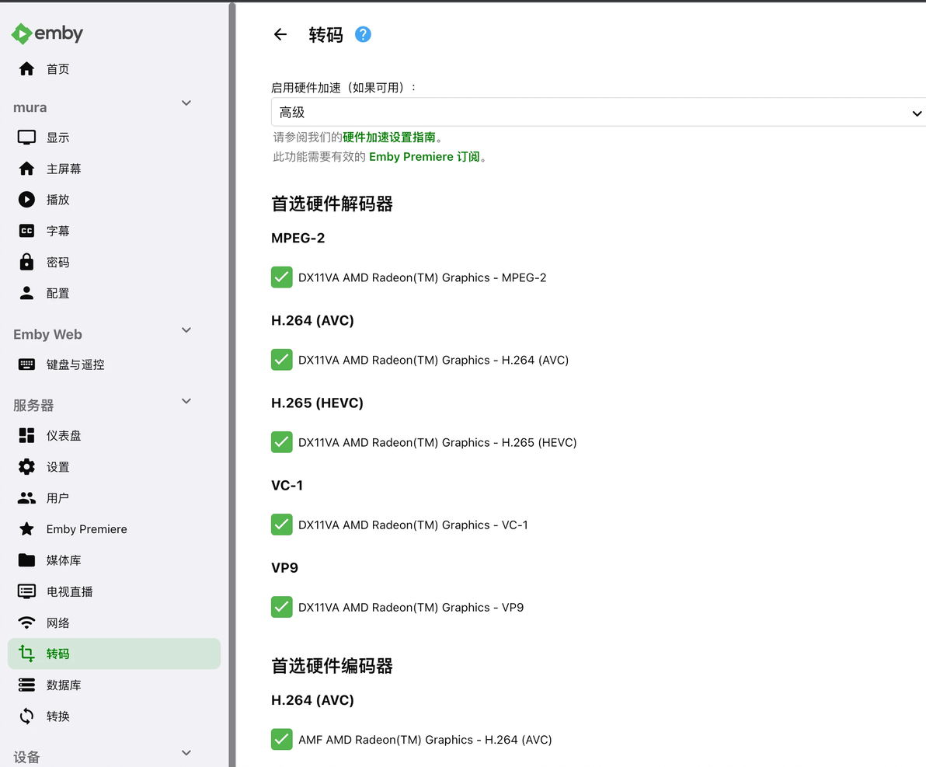The image size is (926, 767).
Task: Open 网络 wifi icon in sidebar
Action: (26, 622)
